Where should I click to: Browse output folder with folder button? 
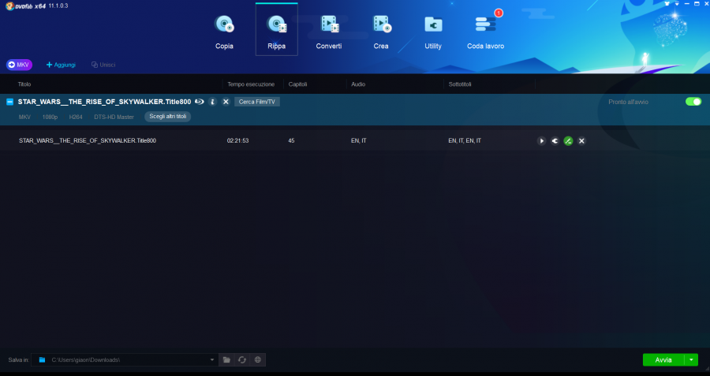click(226, 359)
